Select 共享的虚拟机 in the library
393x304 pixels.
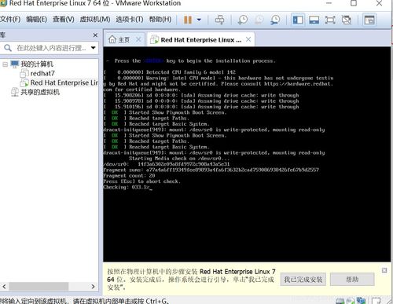click(x=40, y=92)
